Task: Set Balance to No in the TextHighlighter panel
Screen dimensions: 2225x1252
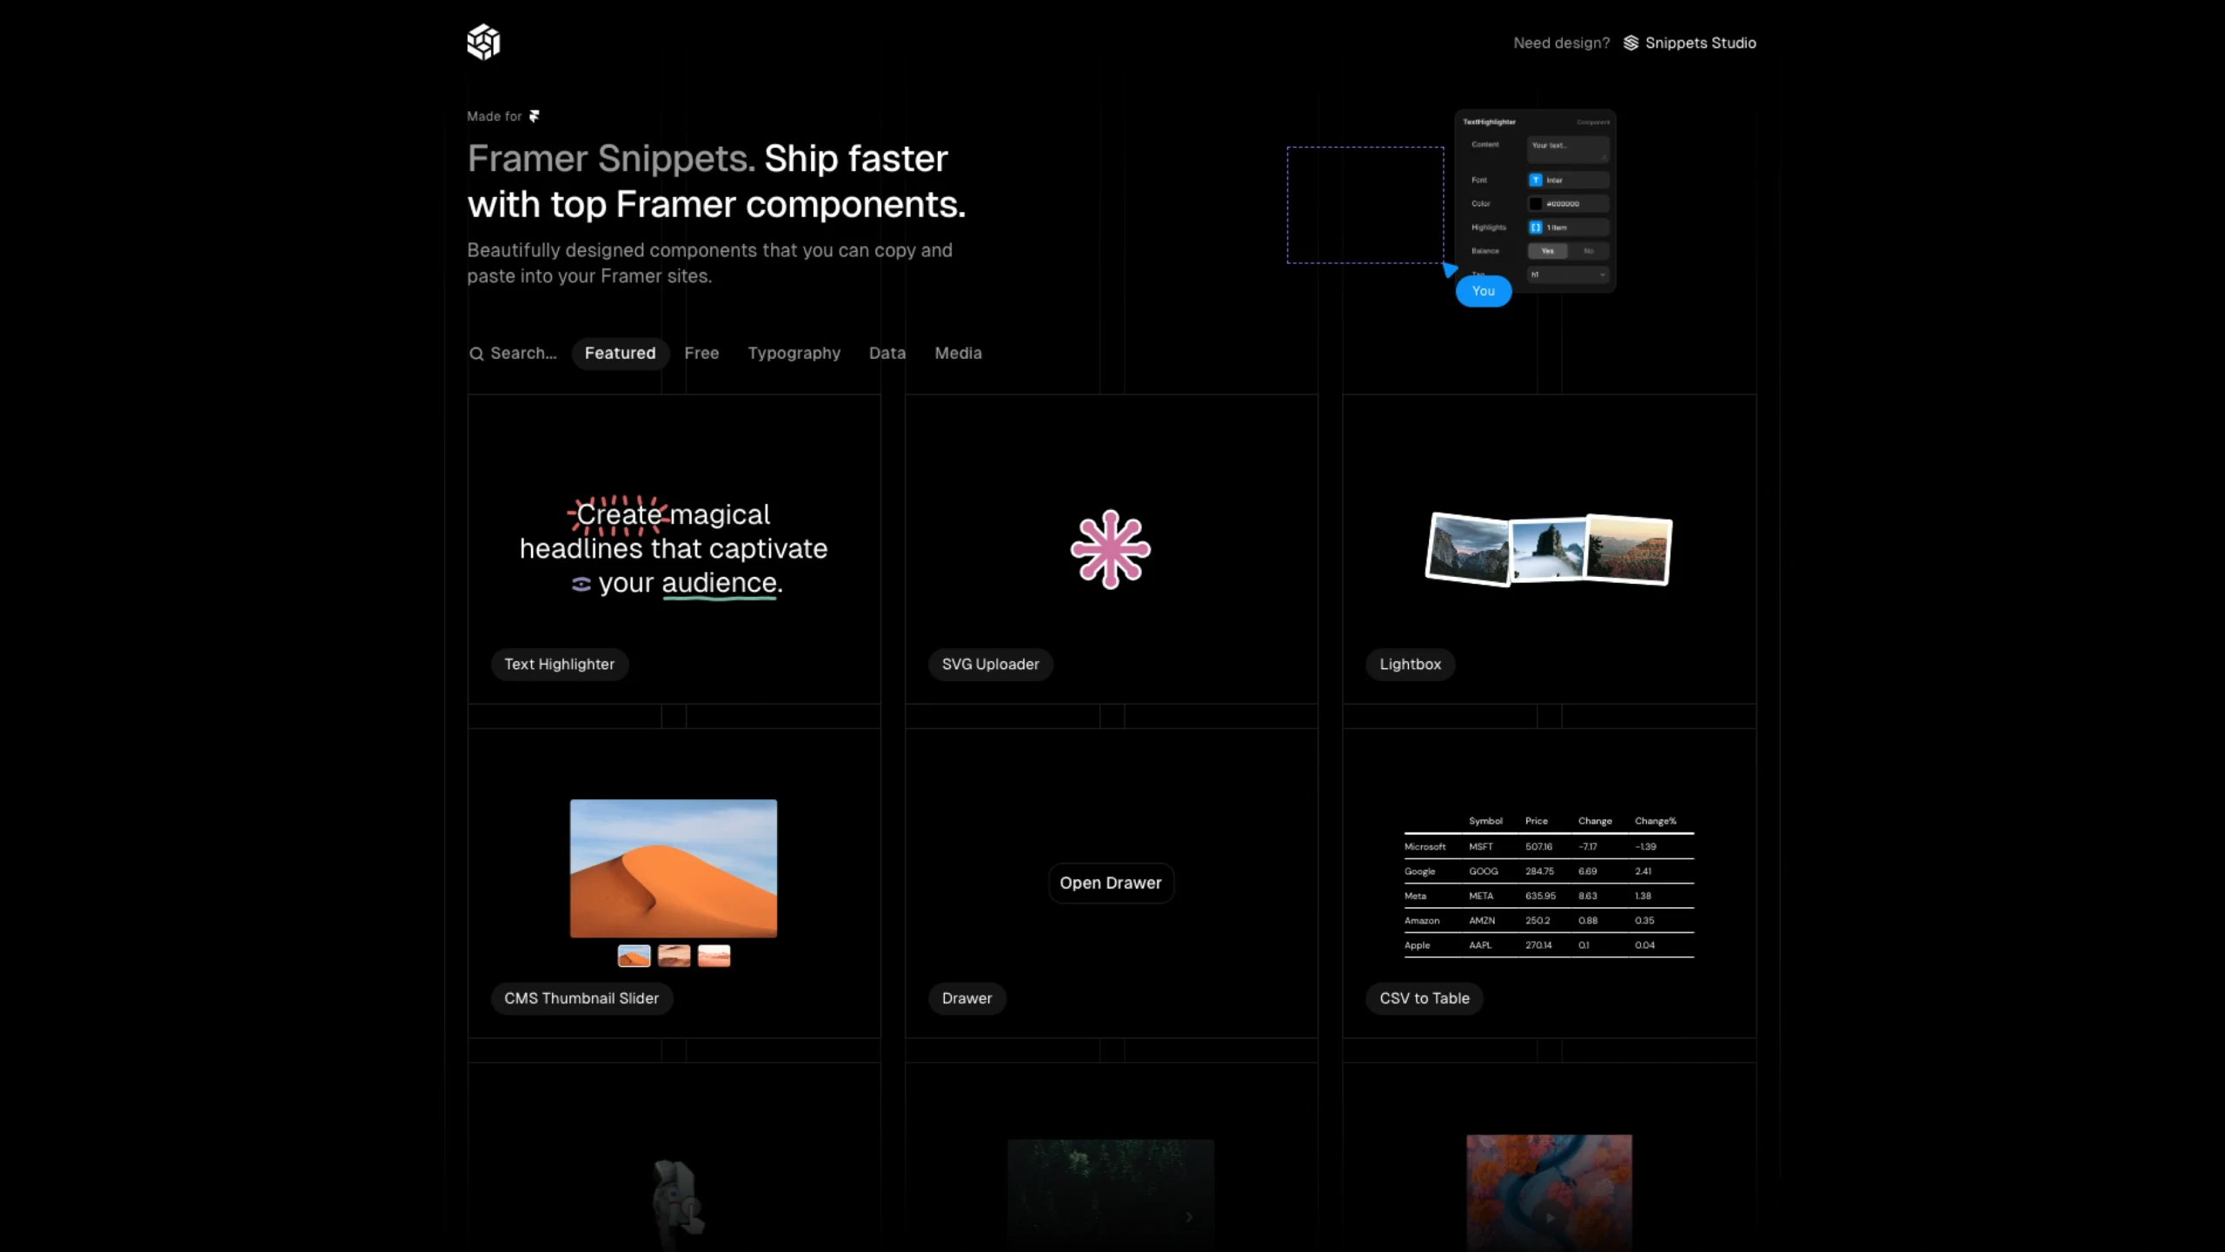Action: tap(1589, 251)
